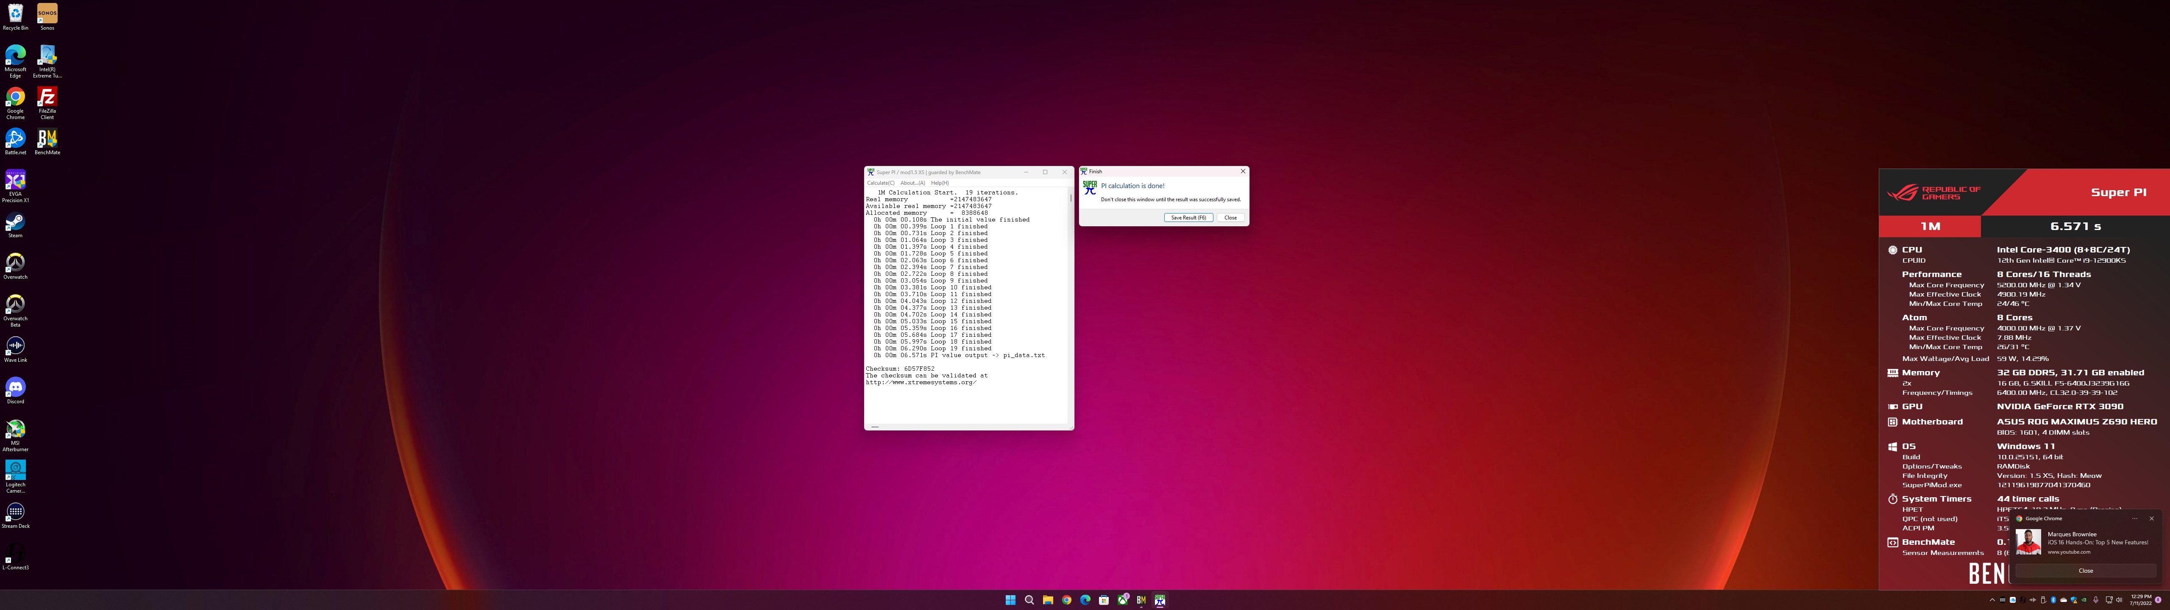Click the Bluetooth tray icon
The width and height of the screenshot is (2170, 610).
[2054, 600]
